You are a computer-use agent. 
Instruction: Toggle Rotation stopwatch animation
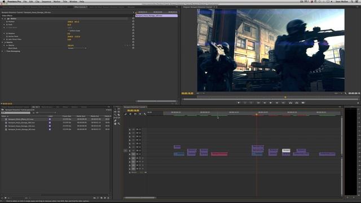point(7,34)
